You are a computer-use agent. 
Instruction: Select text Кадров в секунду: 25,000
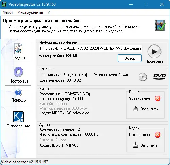(61, 99)
